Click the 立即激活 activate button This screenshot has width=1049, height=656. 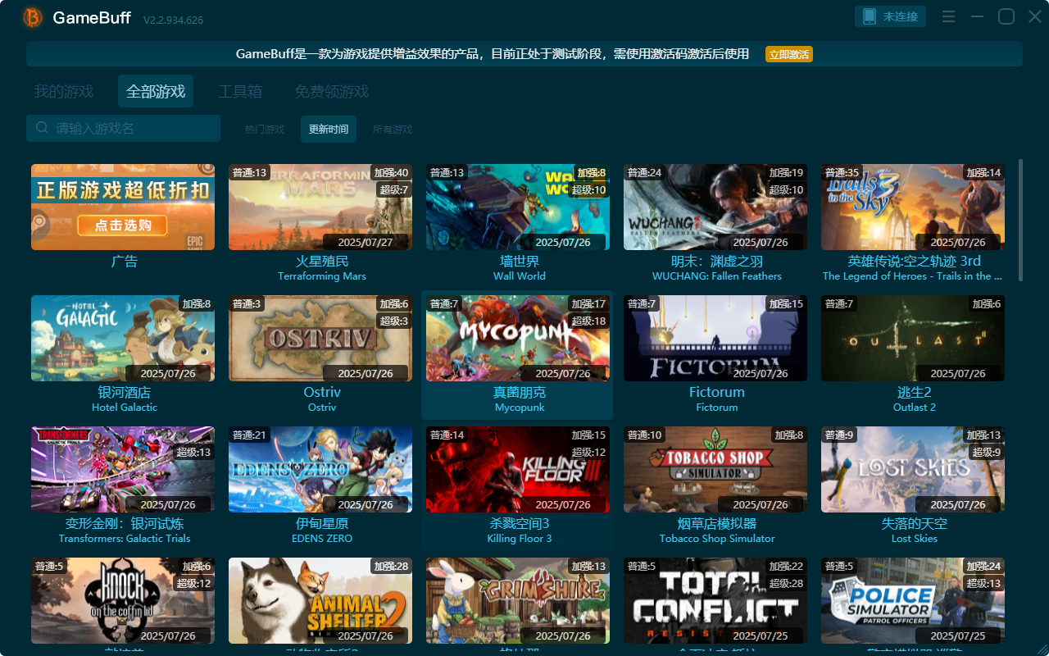(x=789, y=54)
